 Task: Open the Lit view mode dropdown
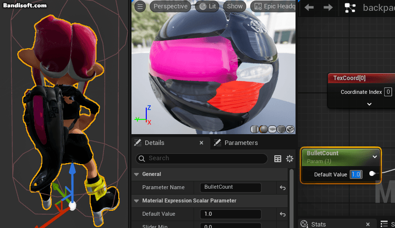coord(207,6)
